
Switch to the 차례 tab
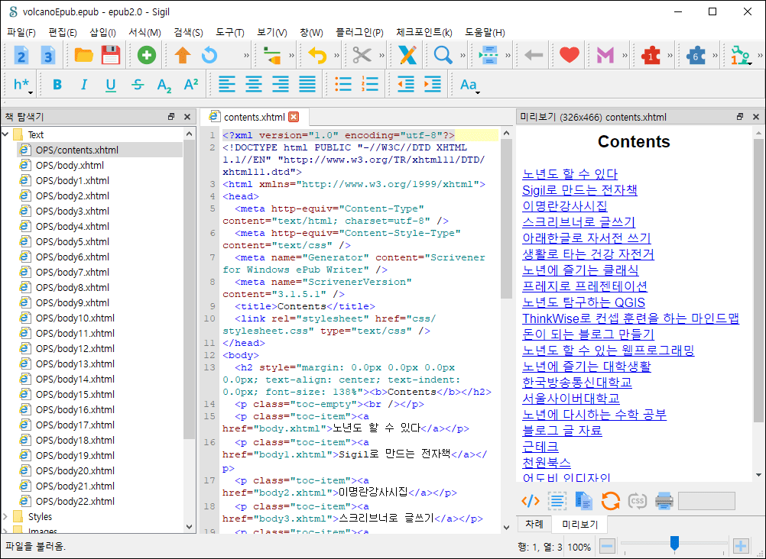534,524
